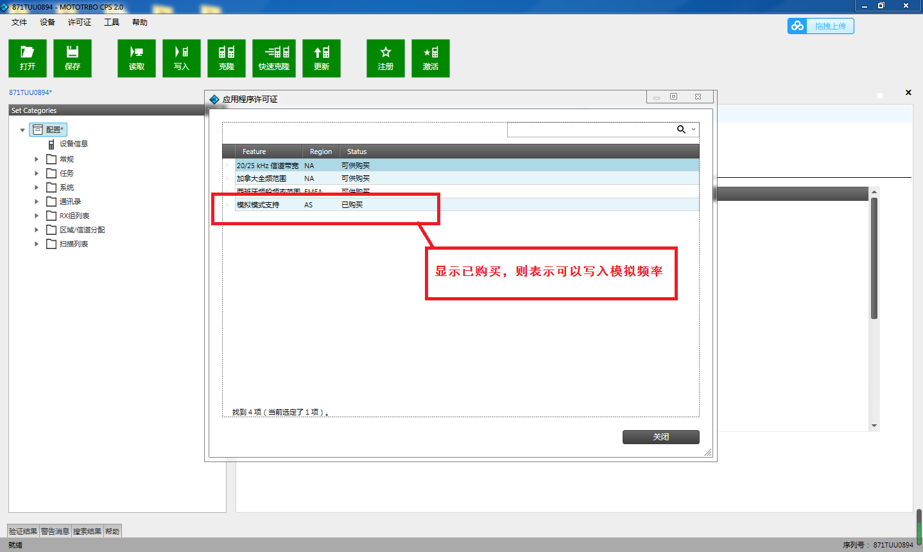Click the 系统 folder icon
The height and width of the screenshot is (552, 923).
point(51,187)
